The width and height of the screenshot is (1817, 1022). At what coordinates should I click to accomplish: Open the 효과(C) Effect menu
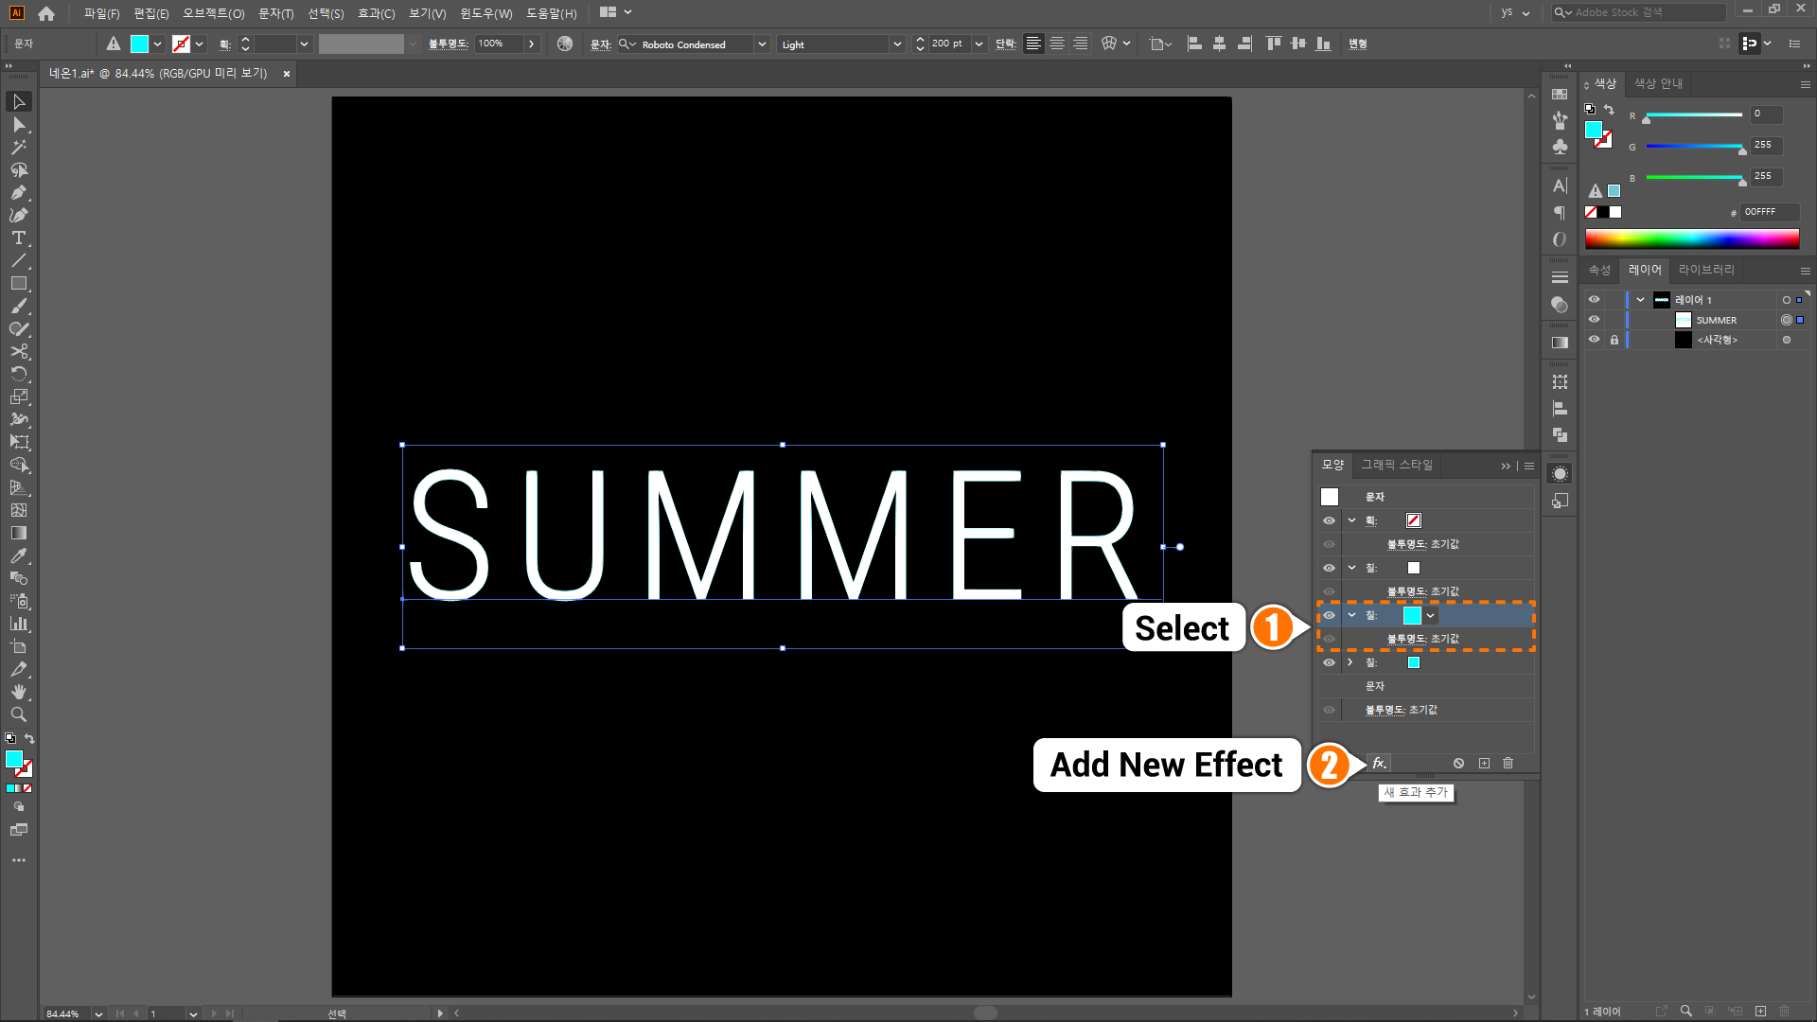click(x=376, y=13)
